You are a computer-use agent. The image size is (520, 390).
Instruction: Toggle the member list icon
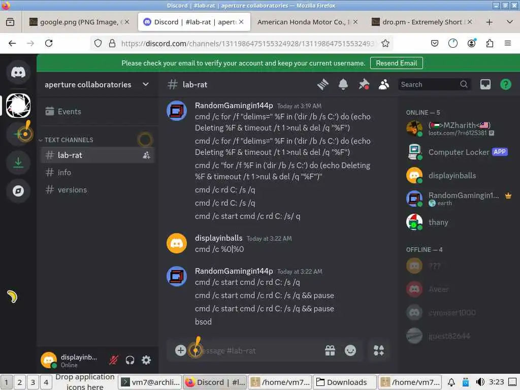384,85
